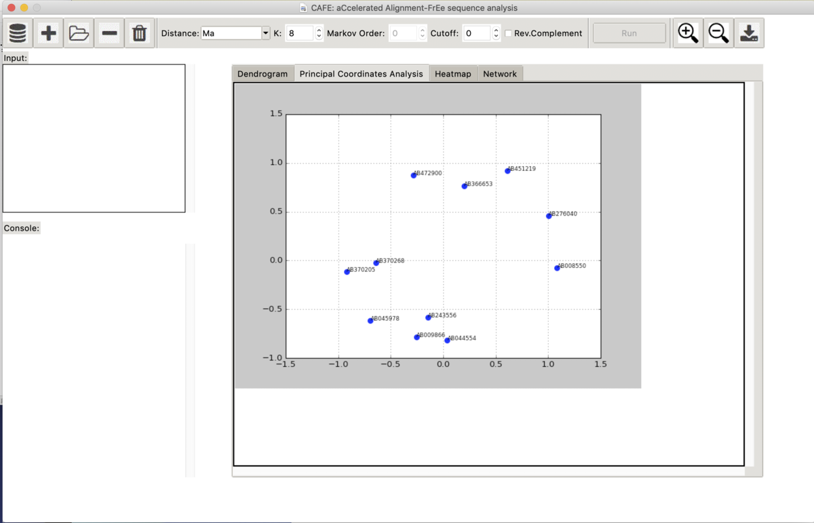Select the Principal Coordinates Analysis tab
This screenshot has height=523, width=814.
coord(361,74)
